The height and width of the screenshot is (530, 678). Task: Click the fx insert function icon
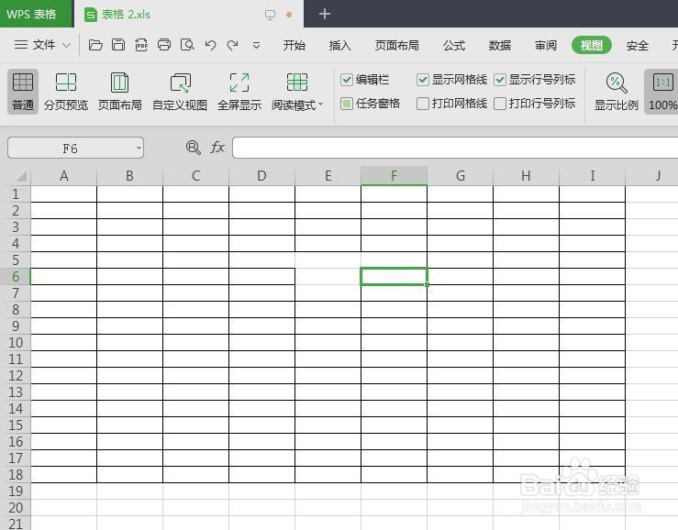217,148
